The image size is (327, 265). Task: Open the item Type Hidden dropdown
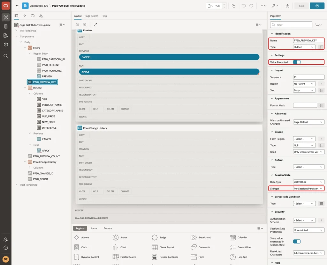(x=304, y=47)
